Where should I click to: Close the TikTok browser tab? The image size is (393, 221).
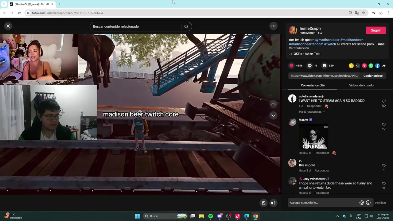click(53, 4)
